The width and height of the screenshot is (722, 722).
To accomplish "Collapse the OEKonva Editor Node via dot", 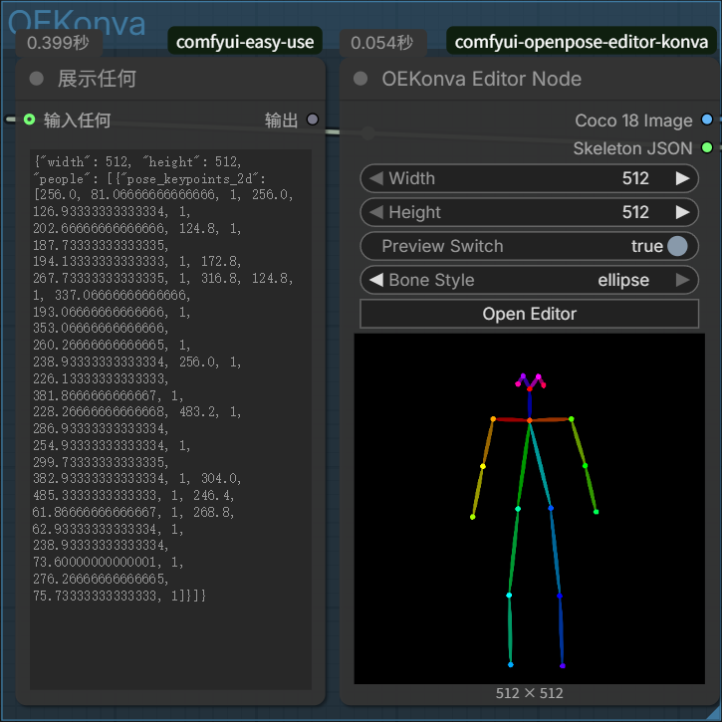I will [361, 79].
